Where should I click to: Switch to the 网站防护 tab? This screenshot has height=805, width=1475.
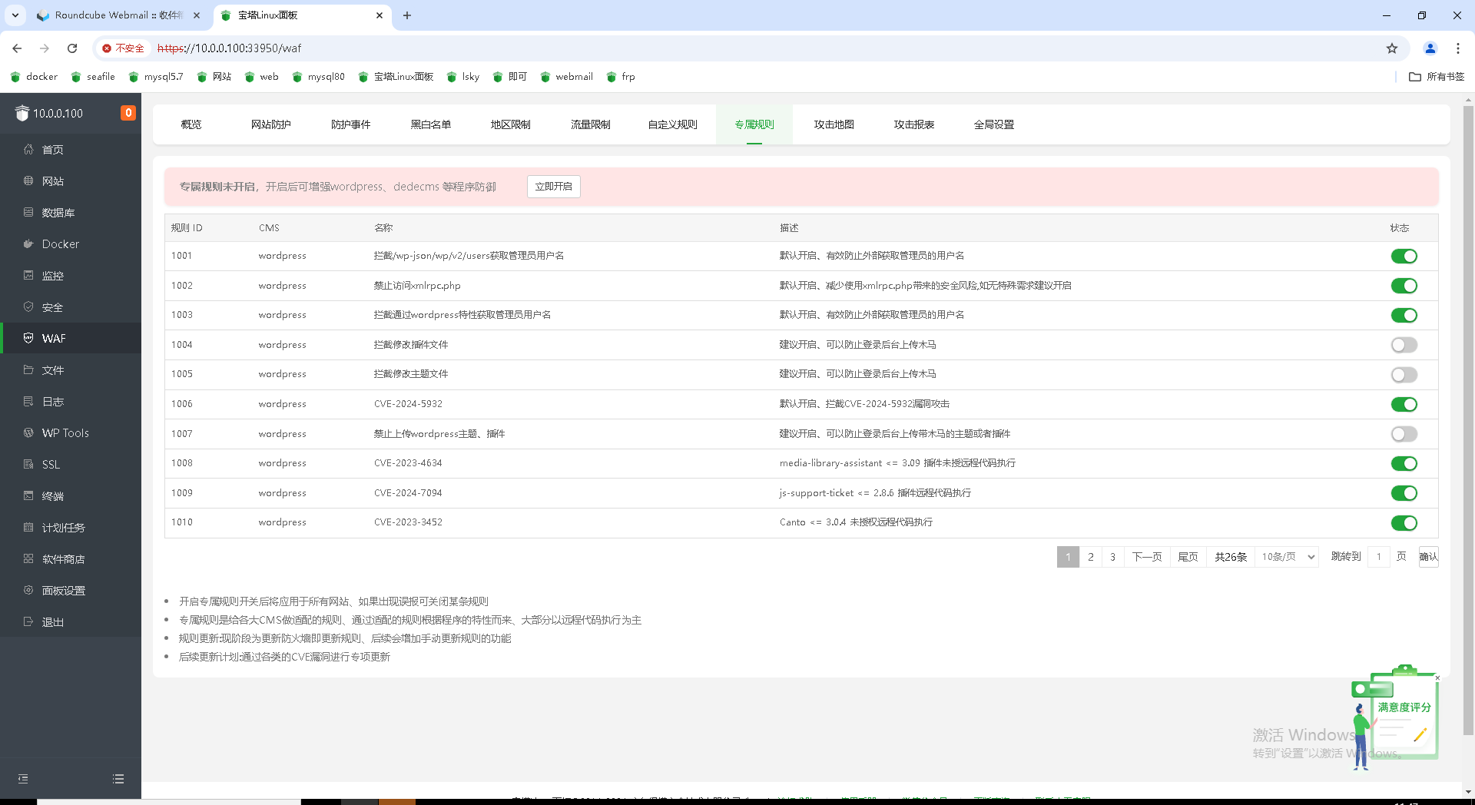[271, 124]
